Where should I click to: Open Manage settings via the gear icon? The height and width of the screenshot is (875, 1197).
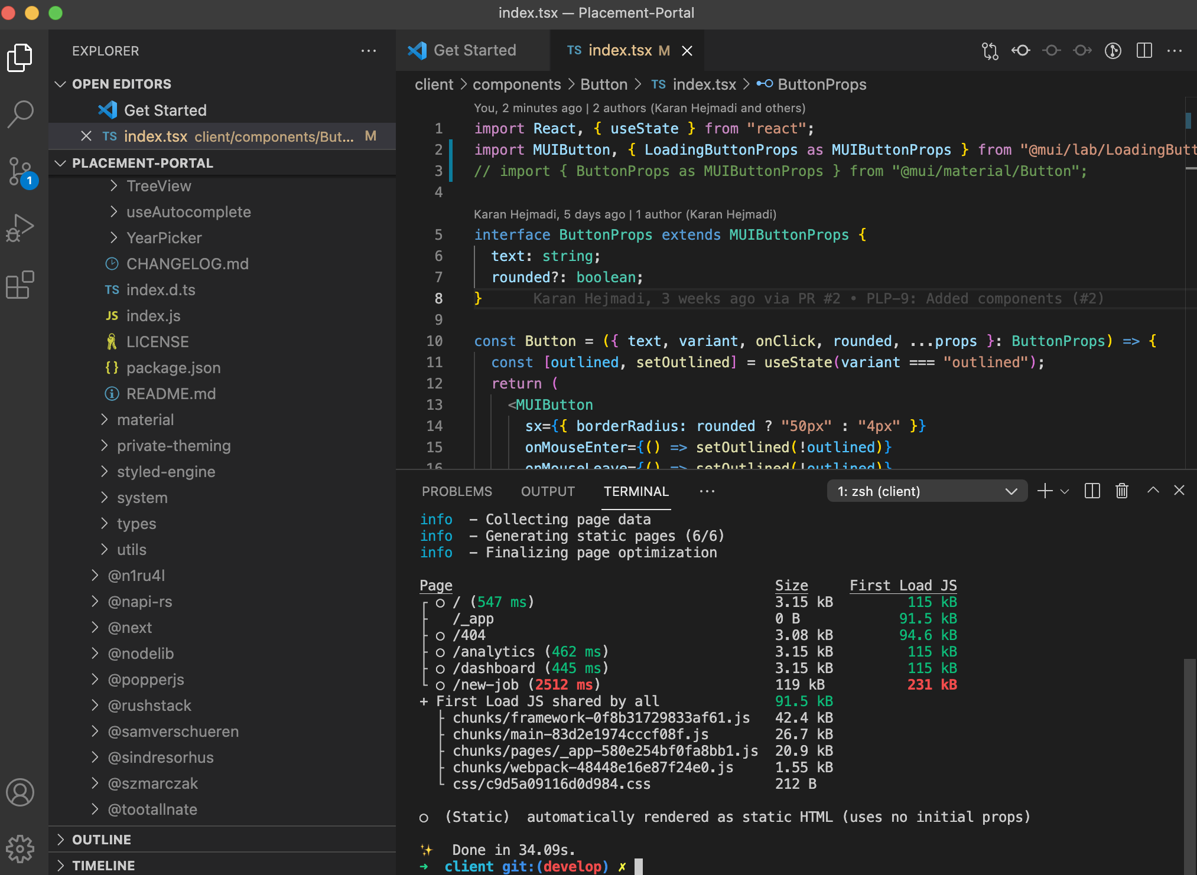[x=21, y=849]
